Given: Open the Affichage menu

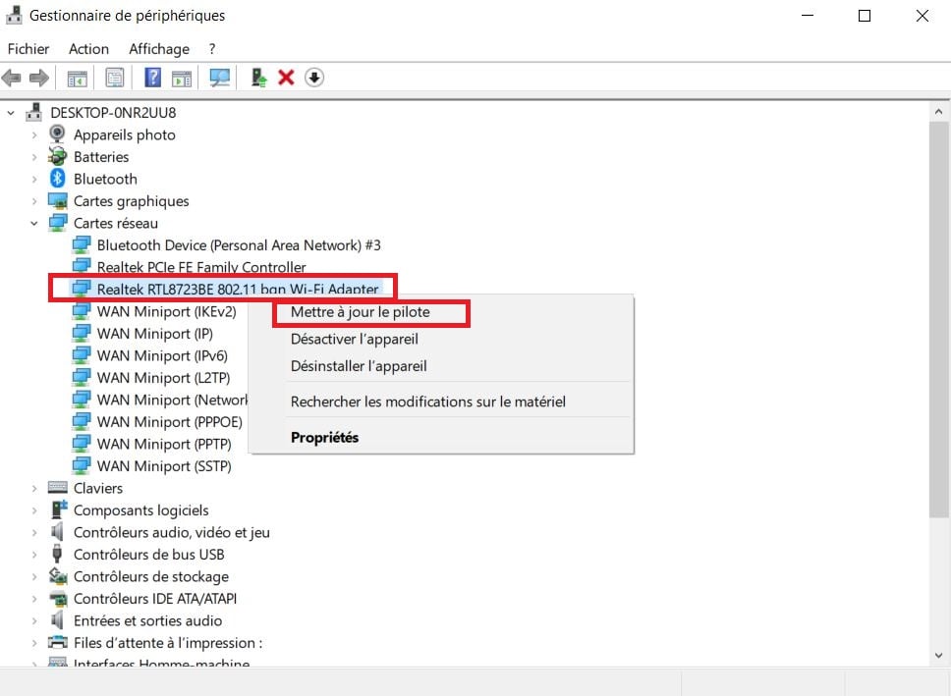Looking at the screenshot, I should click(x=159, y=48).
